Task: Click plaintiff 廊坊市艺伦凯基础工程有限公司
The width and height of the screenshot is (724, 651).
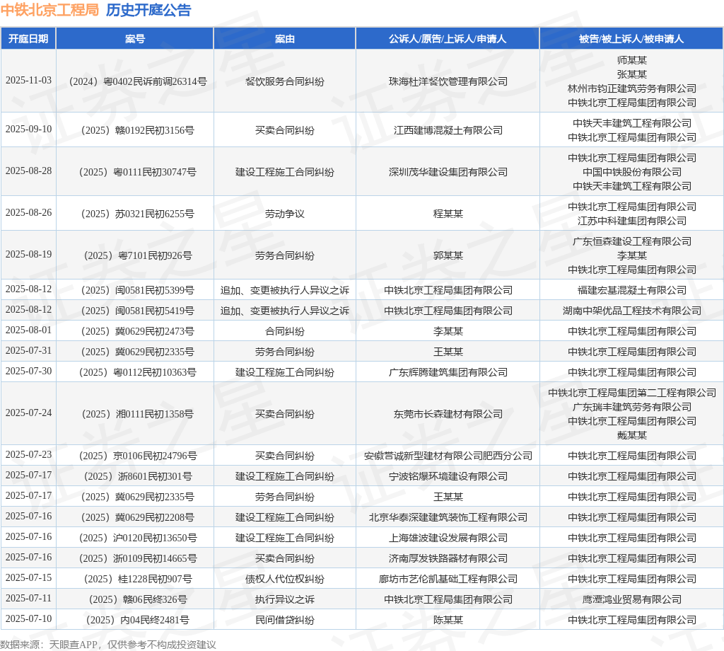Action: pos(448,579)
